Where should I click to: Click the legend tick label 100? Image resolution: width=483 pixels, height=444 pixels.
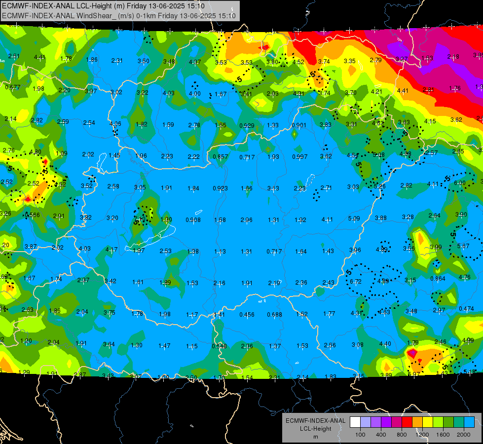pos(360,435)
